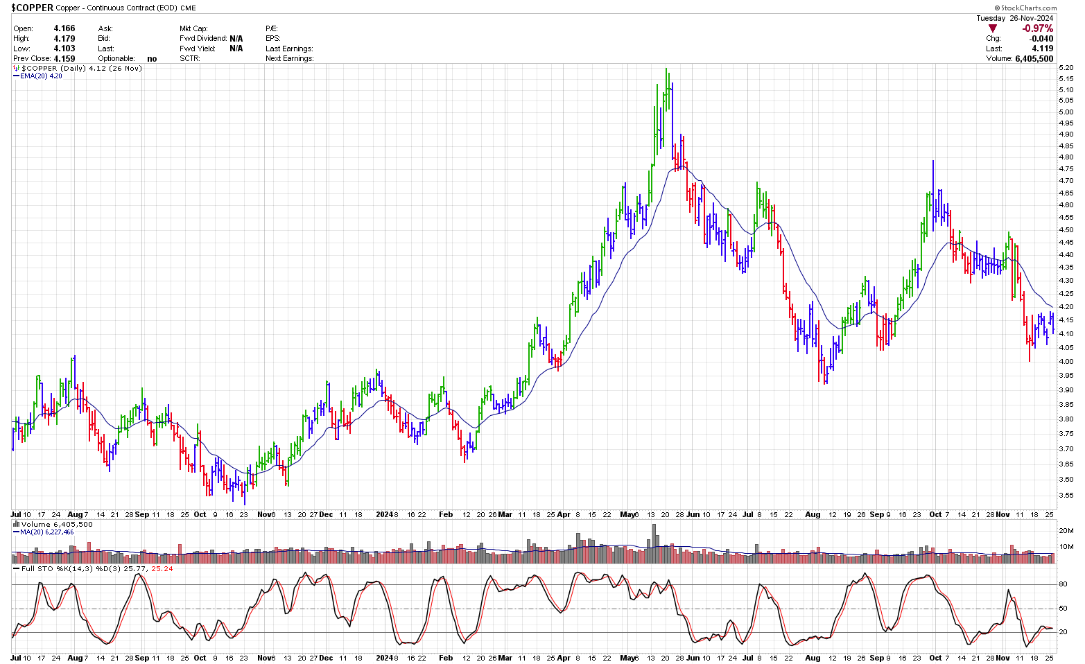This screenshot has width=1085, height=664.
Task: Open the ©StockCharts.com link
Action: point(1025,8)
